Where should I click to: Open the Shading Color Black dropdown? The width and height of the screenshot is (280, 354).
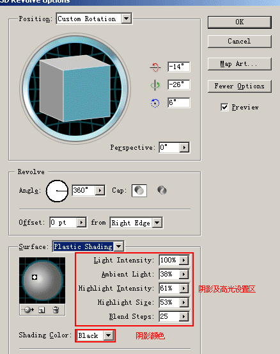point(109,335)
